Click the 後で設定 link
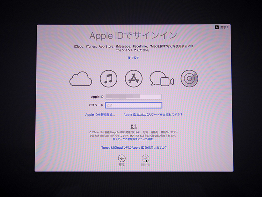The width and height of the screenshot is (262, 197). [x=133, y=58]
